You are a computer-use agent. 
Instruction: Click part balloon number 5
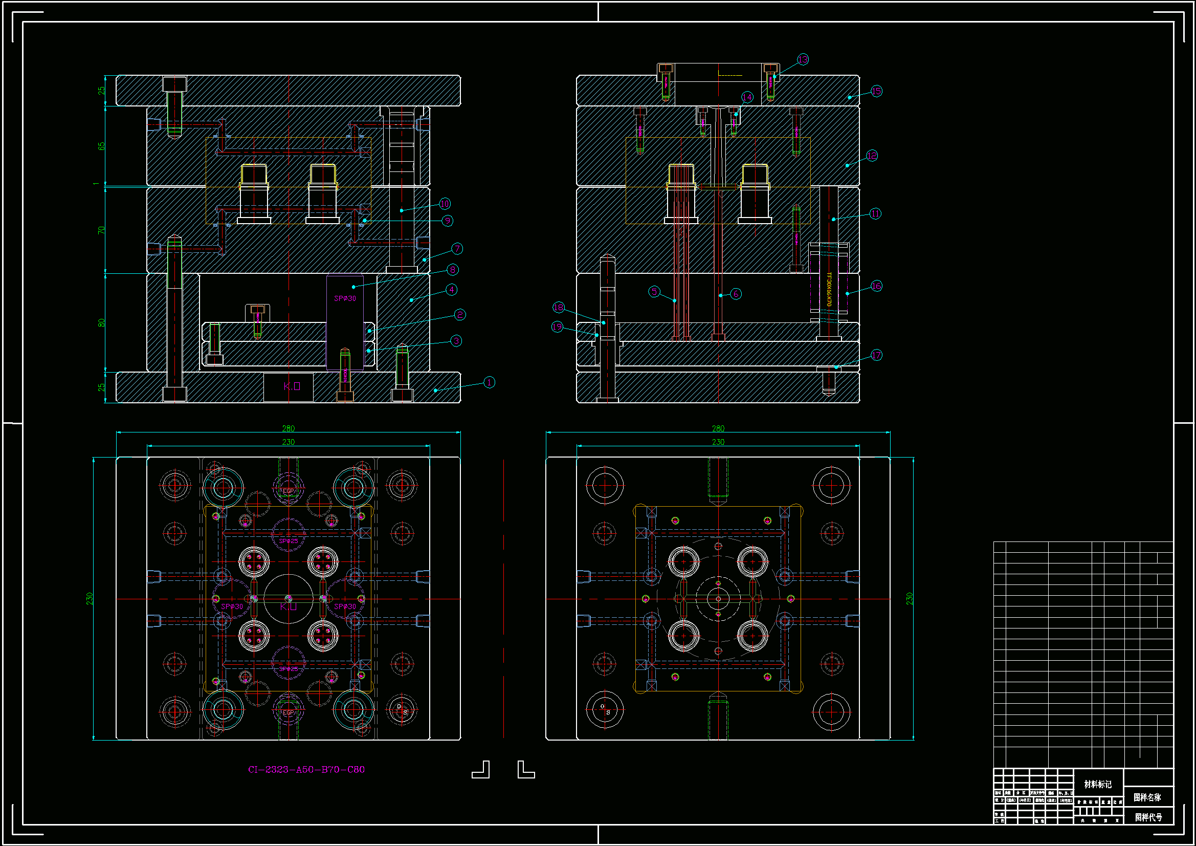(654, 291)
